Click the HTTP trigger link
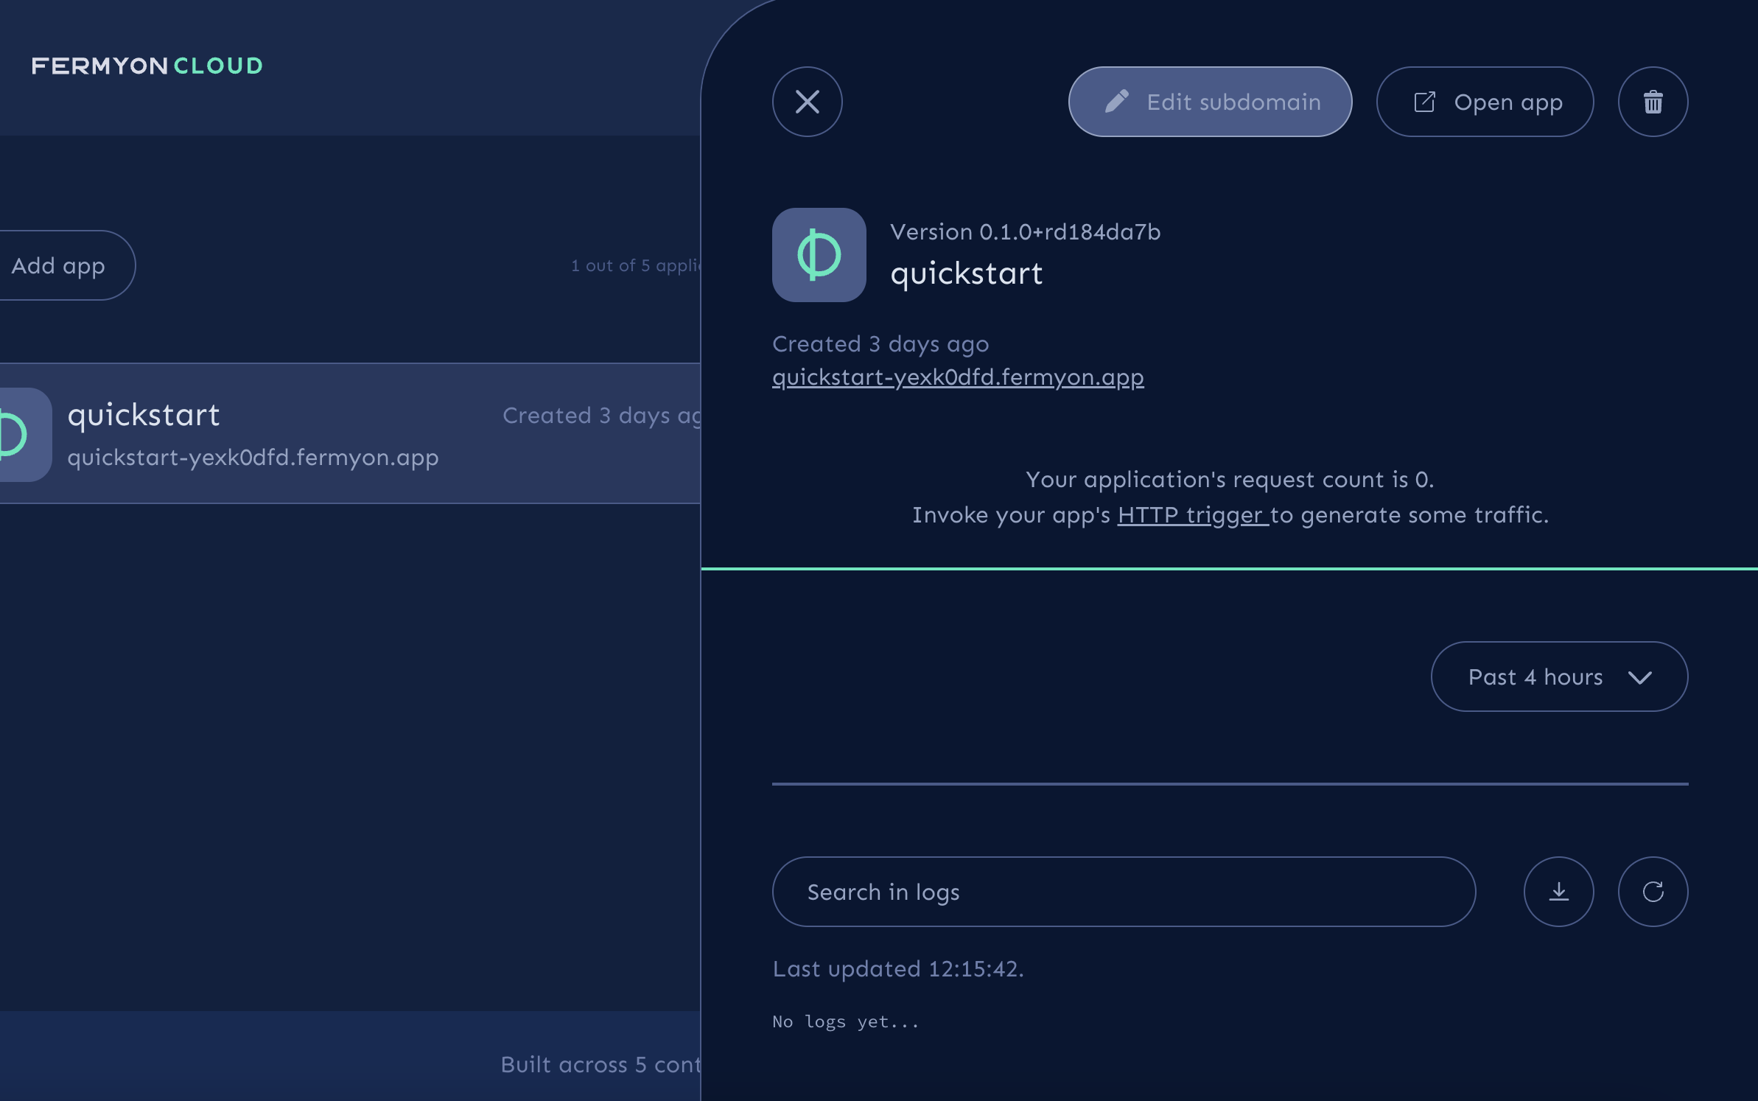 (1190, 514)
